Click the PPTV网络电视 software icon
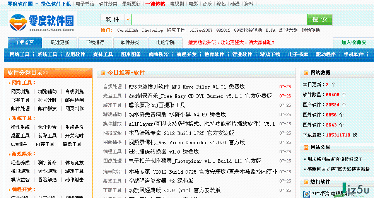The image size is (374, 198). pyautogui.click(x=306, y=194)
